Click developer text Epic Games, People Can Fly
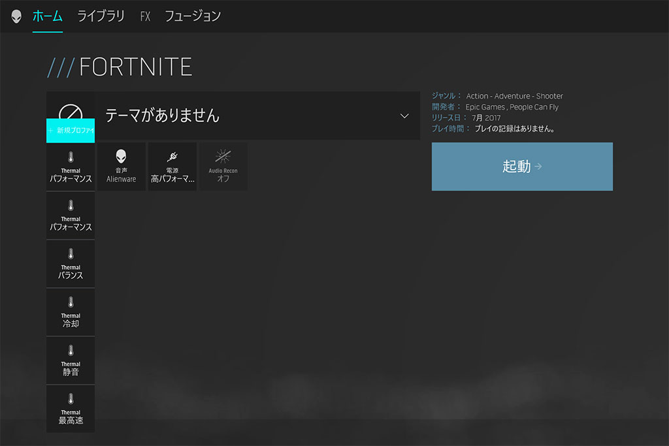Screen dimensions: 669x446 pyautogui.click(x=512, y=107)
